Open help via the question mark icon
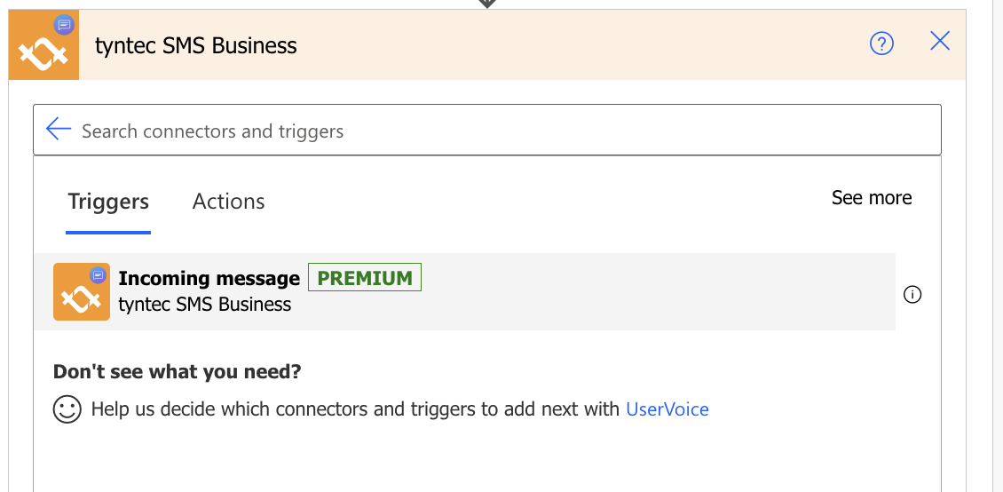Screen dimensions: 1003x492 click(881, 44)
